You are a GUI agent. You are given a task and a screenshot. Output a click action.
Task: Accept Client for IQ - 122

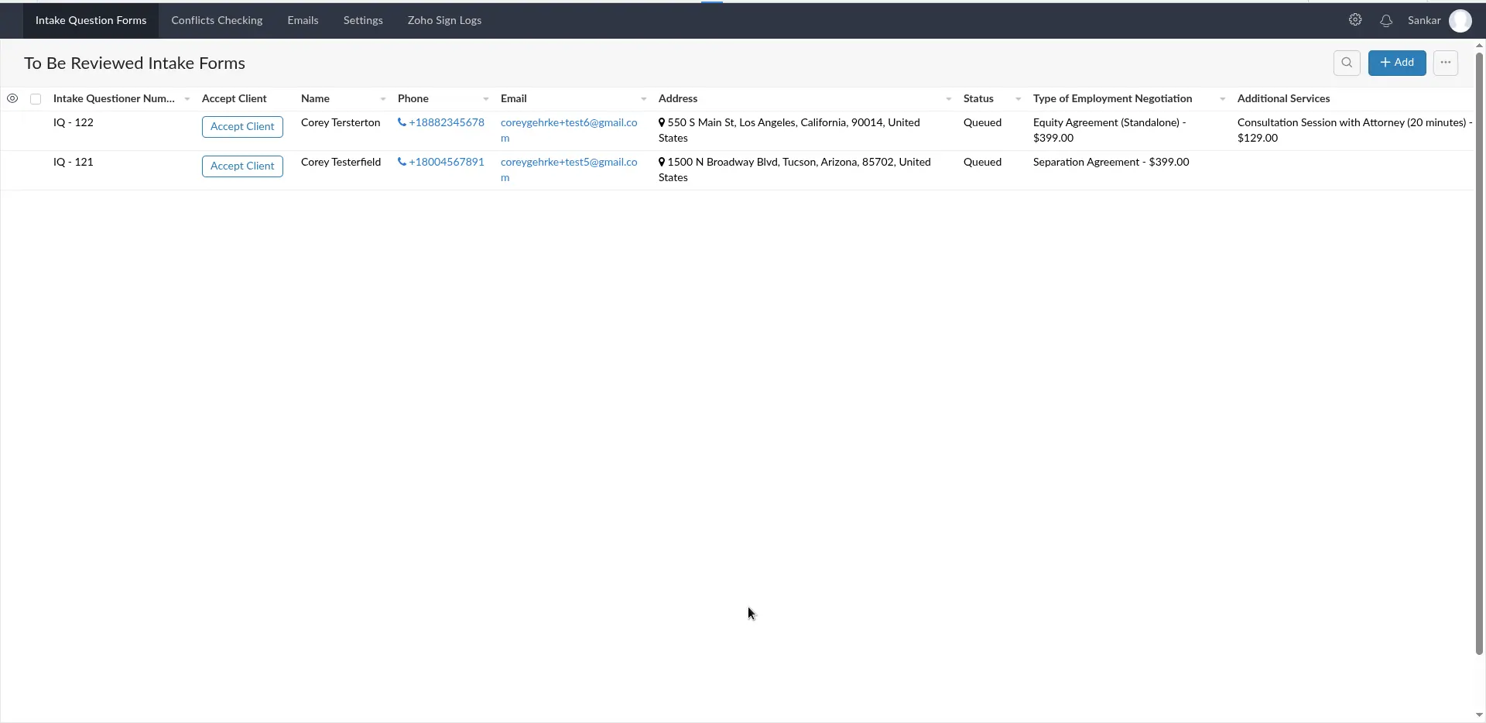tap(242, 127)
